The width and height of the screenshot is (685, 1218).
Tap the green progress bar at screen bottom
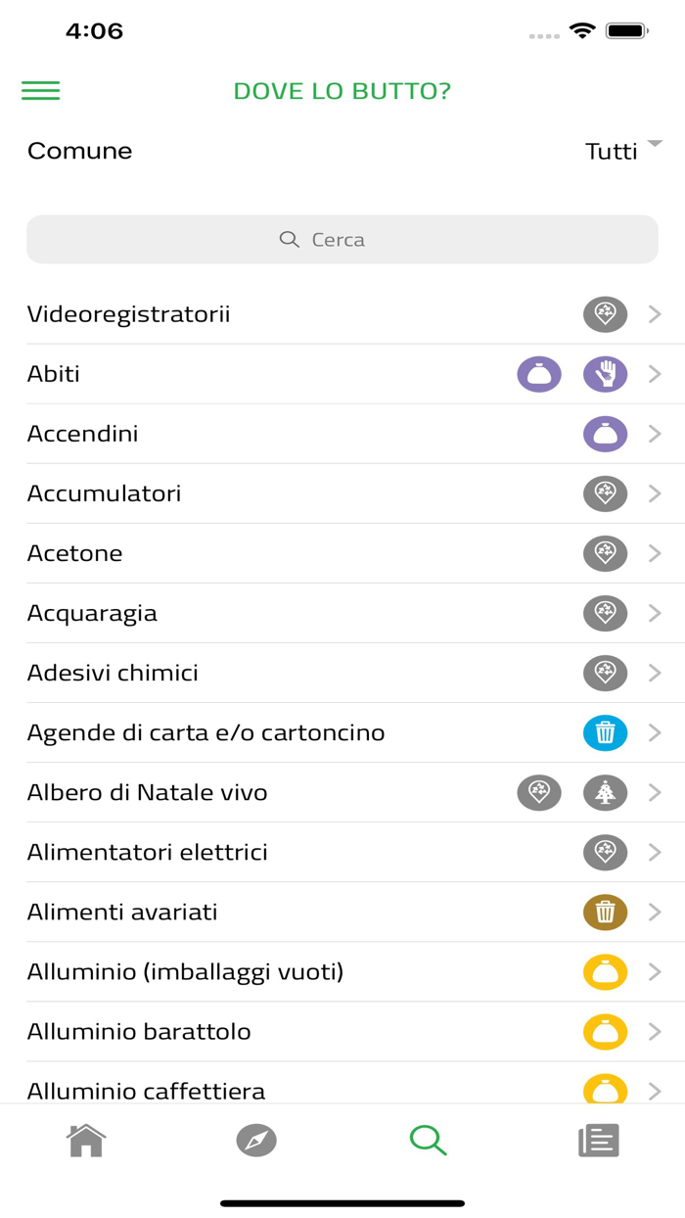342,1201
